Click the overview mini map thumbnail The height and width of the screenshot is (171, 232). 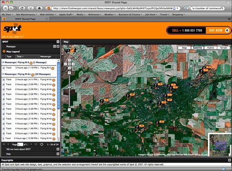pos(220,145)
